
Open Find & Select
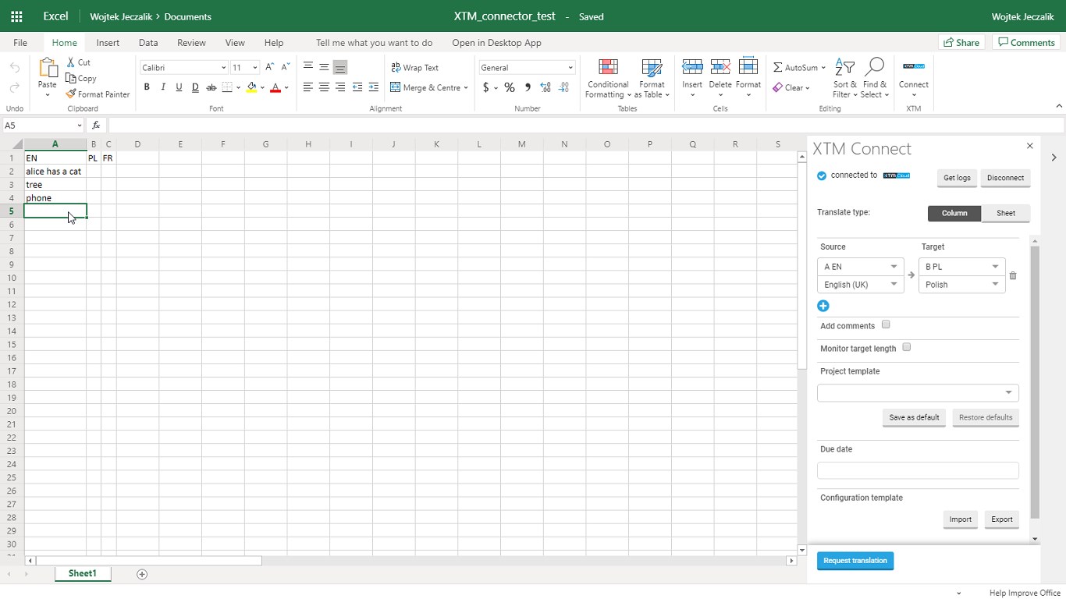click(875, 79)
